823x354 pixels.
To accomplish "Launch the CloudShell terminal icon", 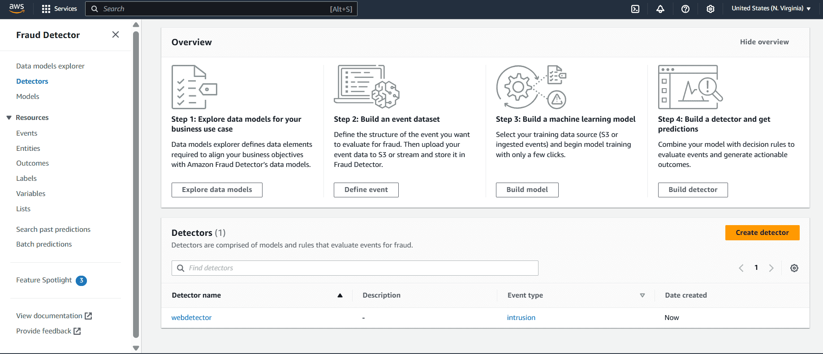I will point(635,9).
